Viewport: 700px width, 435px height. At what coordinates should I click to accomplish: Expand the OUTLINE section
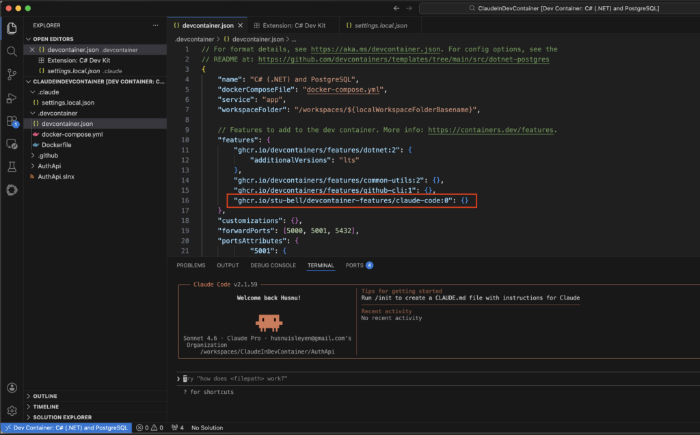(x=45, y=396)
